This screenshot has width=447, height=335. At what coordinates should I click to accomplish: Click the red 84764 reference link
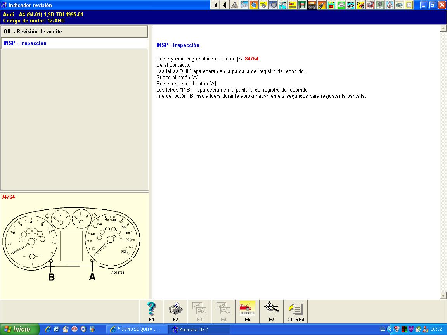[252, 59]
